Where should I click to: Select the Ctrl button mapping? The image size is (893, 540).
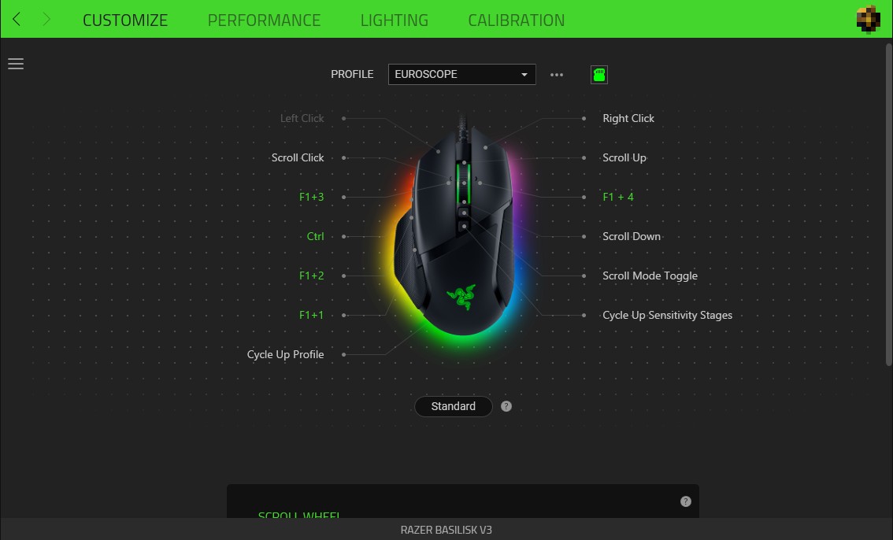click(315, 236)
